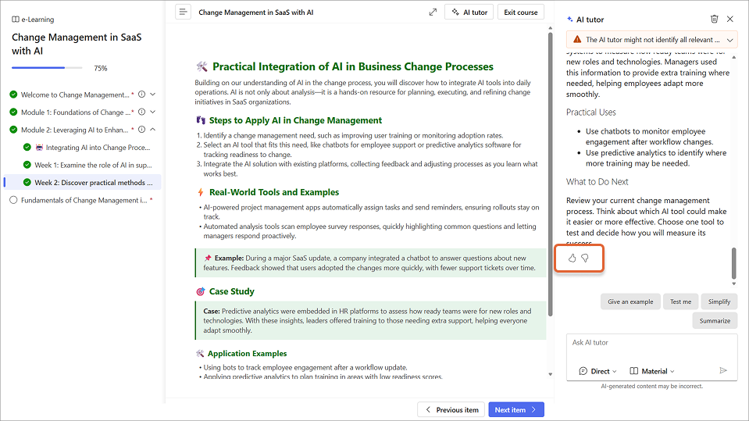Image resolution: width=749 pixels, height=421 pixels.
Task: Open the Direct response style dropdown
Action: coord(597,371)
